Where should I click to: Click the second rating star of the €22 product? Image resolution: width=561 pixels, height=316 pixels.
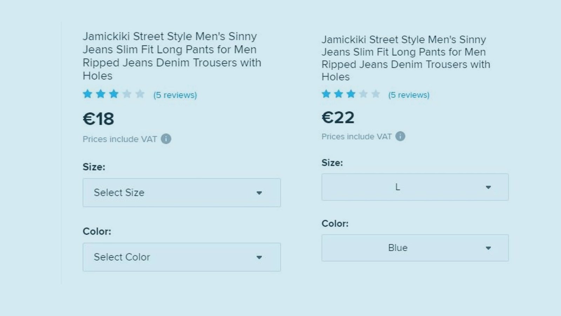point(338,94)
